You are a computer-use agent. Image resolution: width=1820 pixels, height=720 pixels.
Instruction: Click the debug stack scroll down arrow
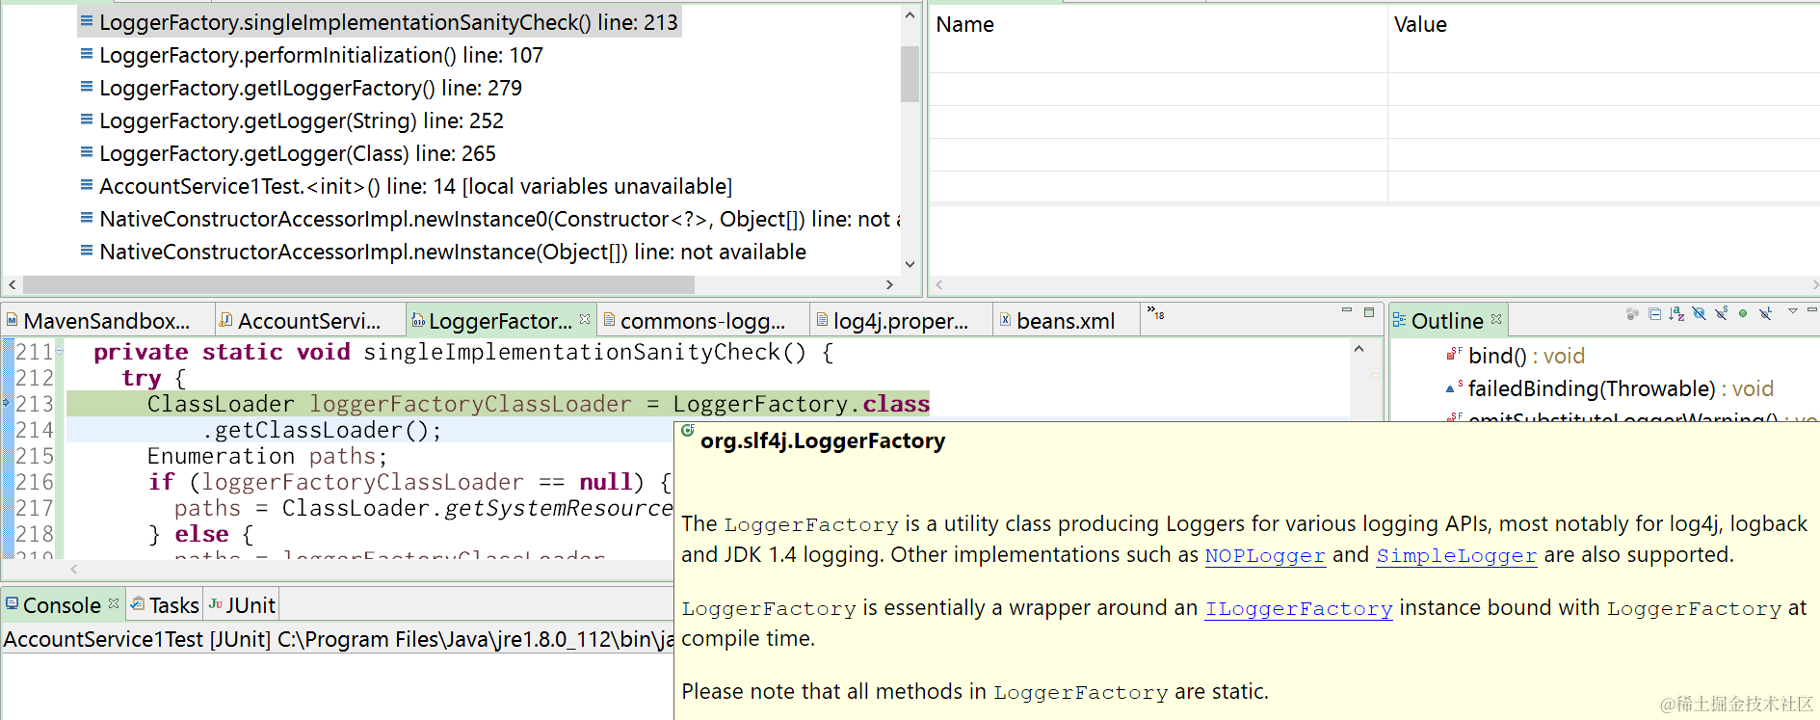coord(910,264)
